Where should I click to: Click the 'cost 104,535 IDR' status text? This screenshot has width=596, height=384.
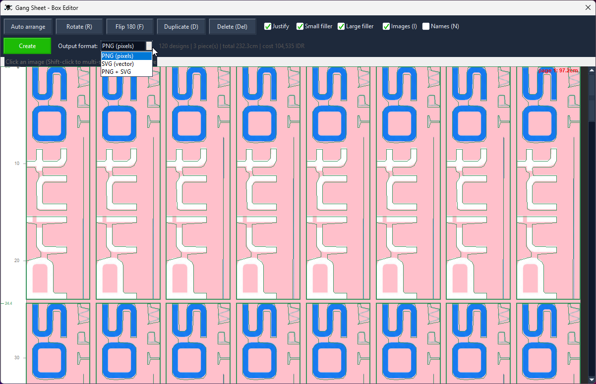point(283,46)
